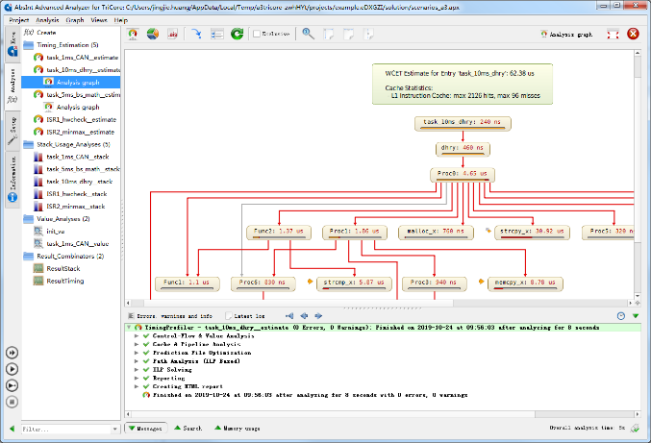Open the Views menu
651x443 pixels.
click(x=99, y=20)
